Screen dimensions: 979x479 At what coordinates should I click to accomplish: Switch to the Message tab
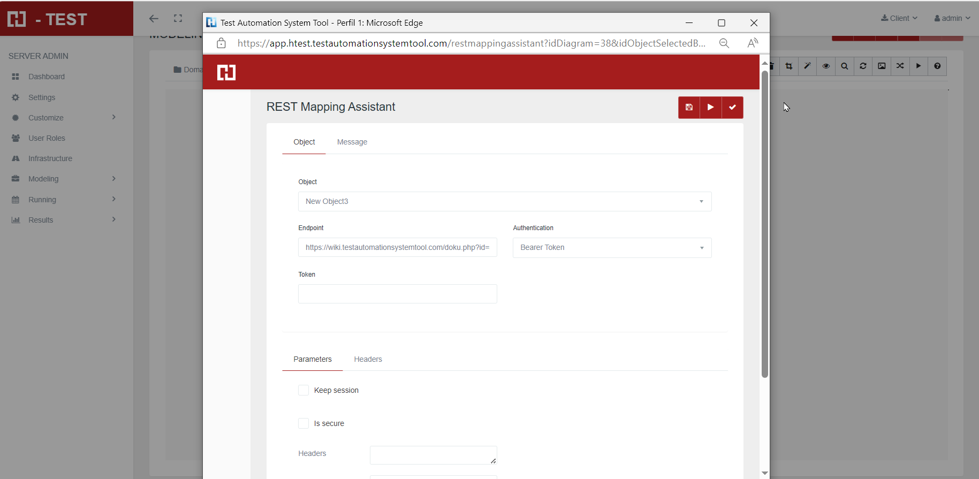point(352,142)
